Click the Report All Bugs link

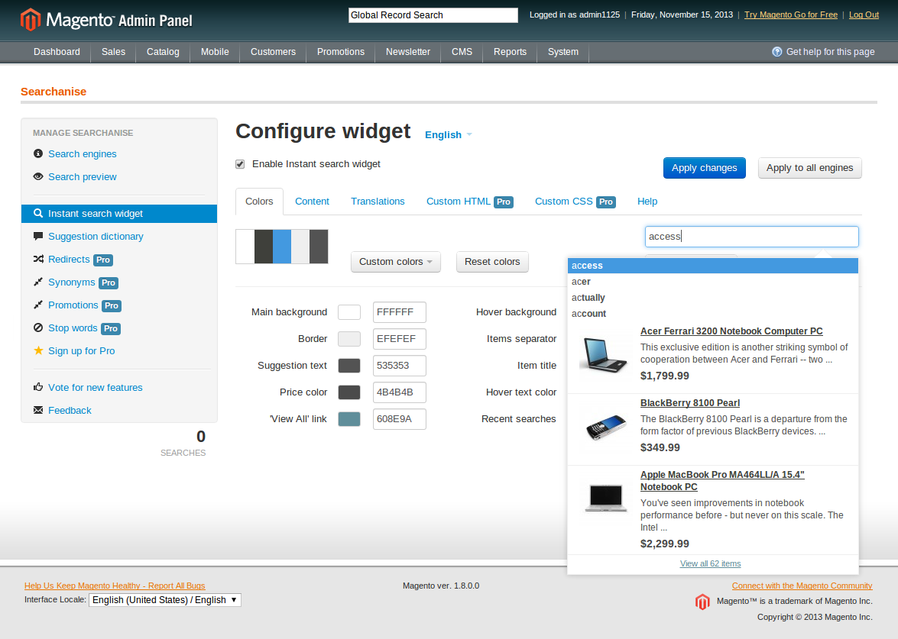click(x=115, y=586)
